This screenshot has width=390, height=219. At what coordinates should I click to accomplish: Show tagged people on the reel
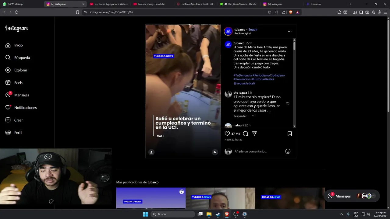(x=151, y=152)
